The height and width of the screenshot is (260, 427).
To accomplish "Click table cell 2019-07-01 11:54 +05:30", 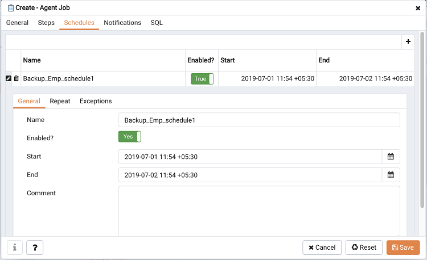I will tap(267, 79).
